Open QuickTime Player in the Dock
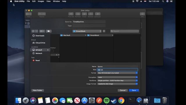Image resolution: width=186 pixels, height=105 pixels. tap(139, 100)
